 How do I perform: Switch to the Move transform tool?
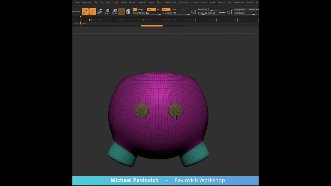(100, 11)
